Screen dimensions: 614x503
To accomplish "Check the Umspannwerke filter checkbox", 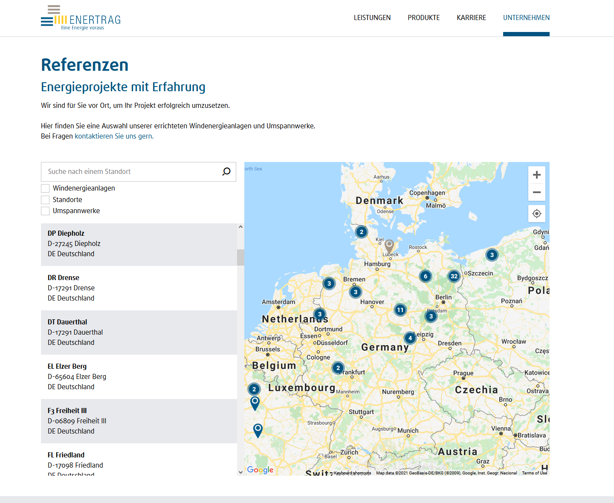I will (x=45, y=211).
